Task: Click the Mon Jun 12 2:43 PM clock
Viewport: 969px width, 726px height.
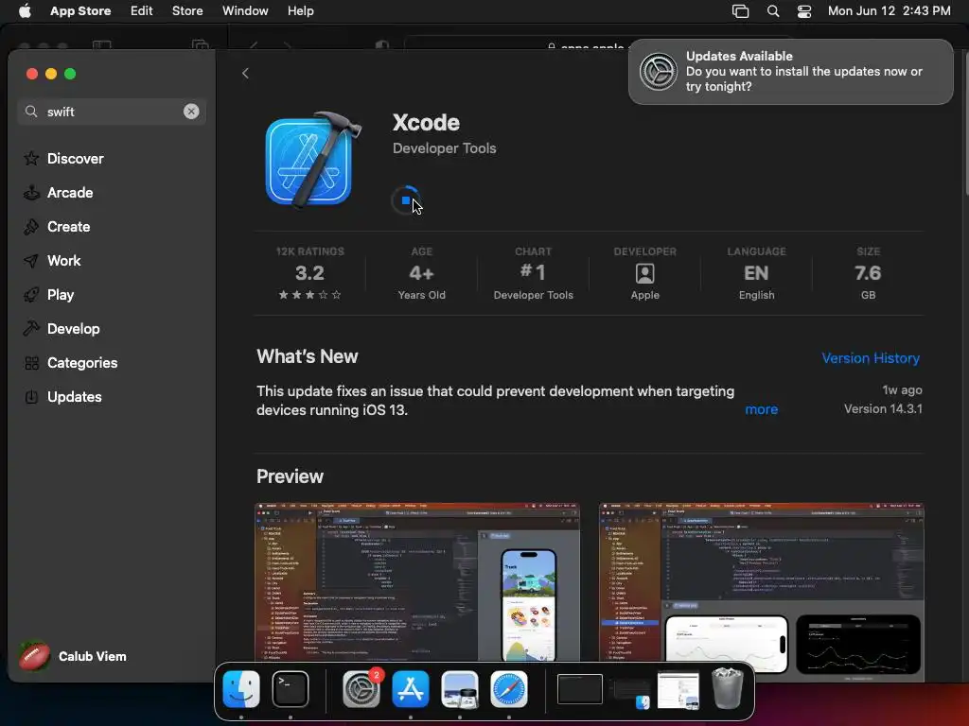Action: click(x=889, y=11)
